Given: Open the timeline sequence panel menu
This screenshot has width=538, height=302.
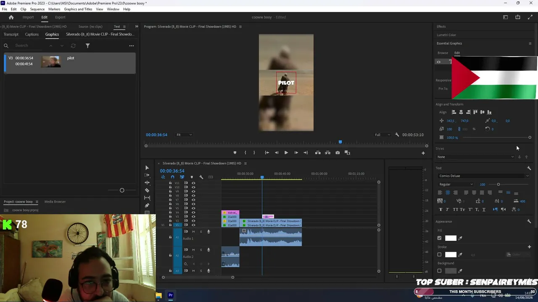Looking at the screenshot, I should click(245, 164).
